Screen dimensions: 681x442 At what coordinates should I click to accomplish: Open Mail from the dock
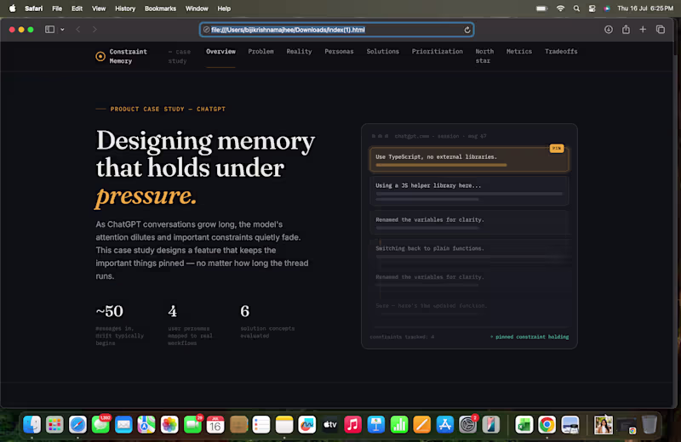123,425
